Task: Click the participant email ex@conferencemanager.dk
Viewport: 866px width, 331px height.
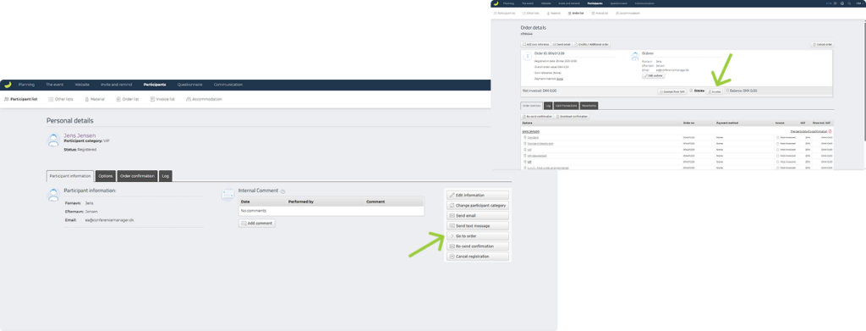Action: tap(109, 220)
